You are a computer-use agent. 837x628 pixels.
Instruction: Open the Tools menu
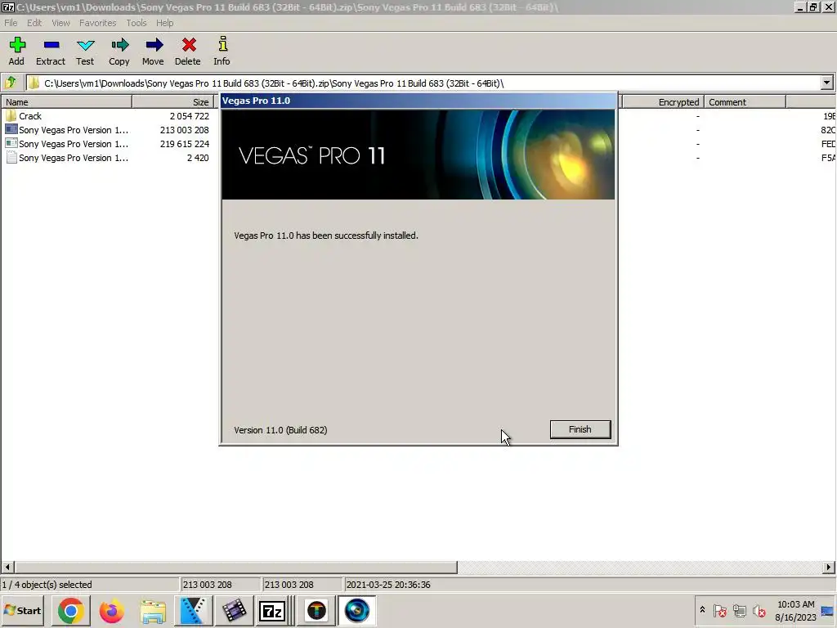tap(137, 23)
